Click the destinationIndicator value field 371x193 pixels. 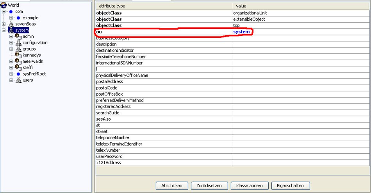click(x=301, y=51)
